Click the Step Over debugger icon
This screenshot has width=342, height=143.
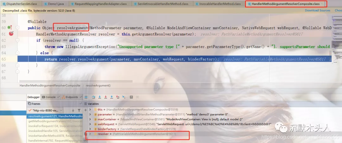93,97
